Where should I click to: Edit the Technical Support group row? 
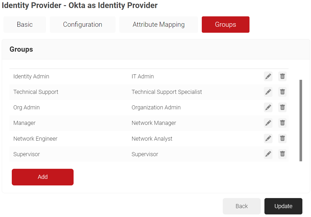click(x=268, y=92)
